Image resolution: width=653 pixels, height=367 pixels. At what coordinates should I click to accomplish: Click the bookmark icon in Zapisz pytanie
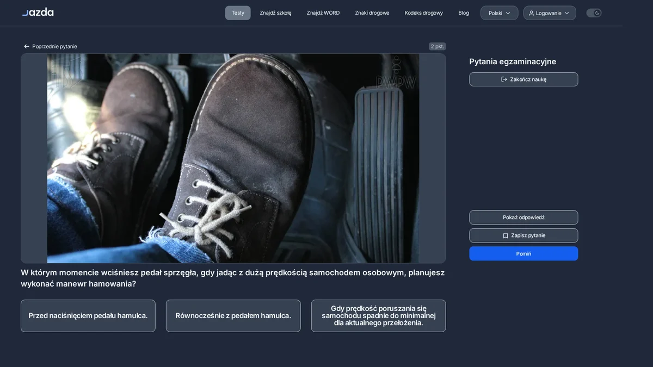[506, 235]
